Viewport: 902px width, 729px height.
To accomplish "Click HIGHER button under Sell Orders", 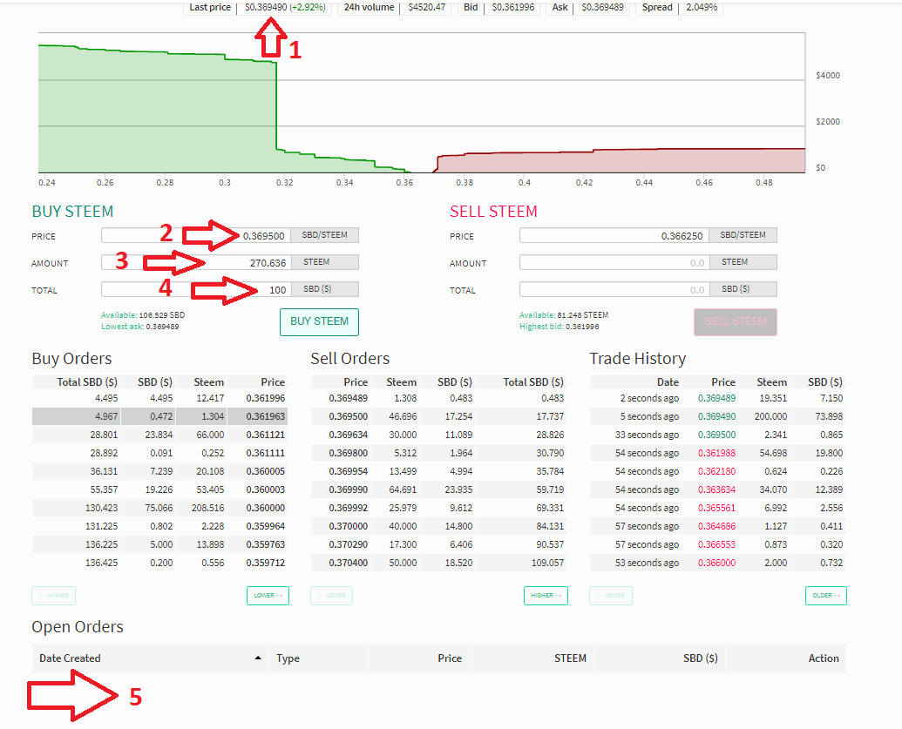I will coord(546,596).
